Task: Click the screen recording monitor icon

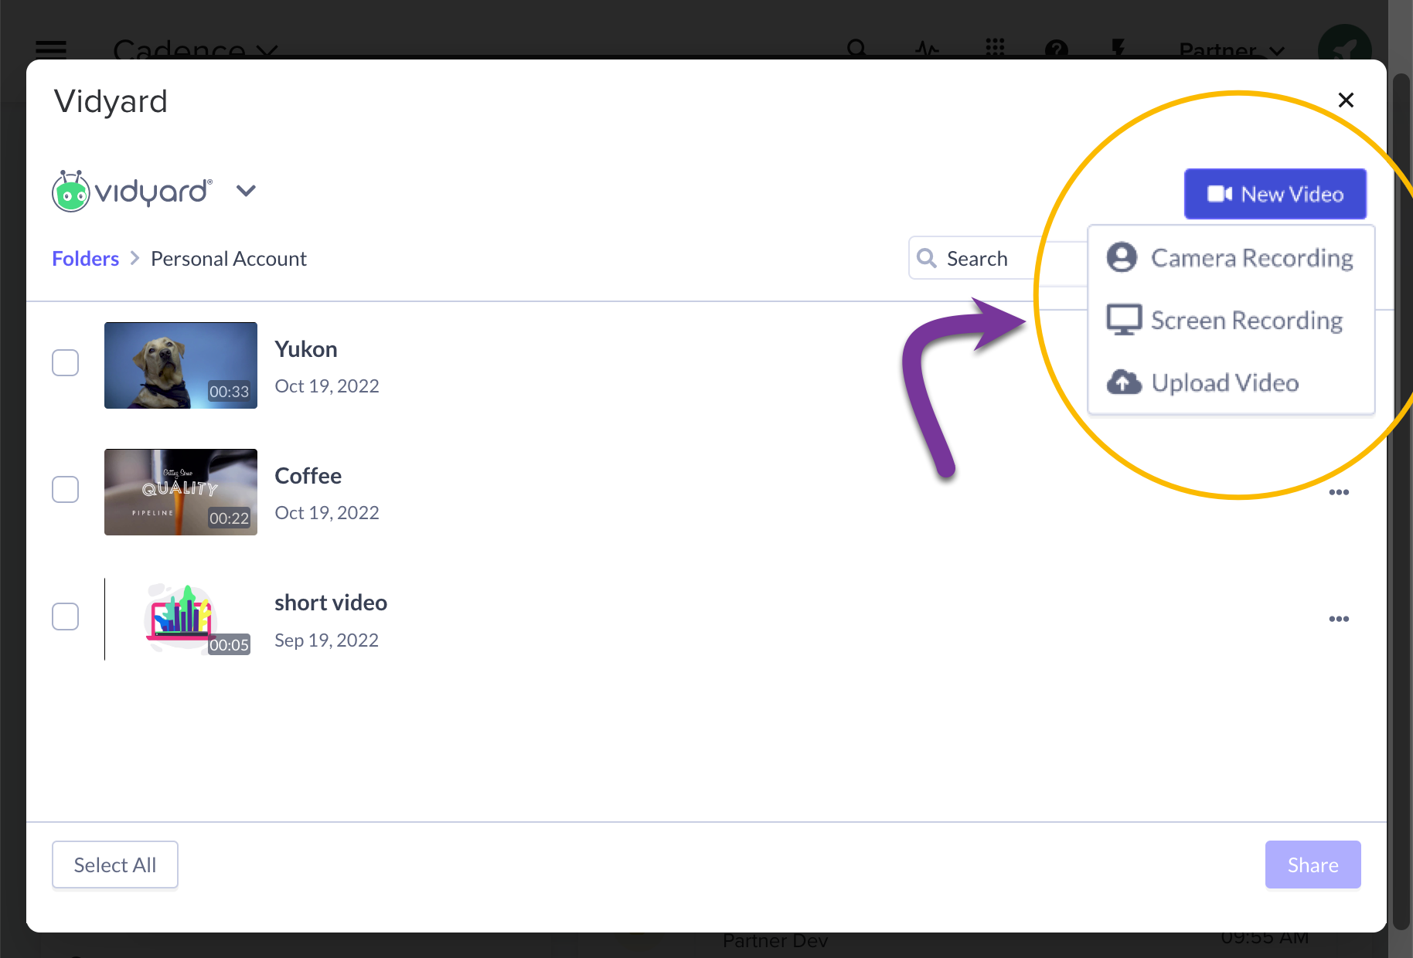Action: click(1124, 320)
